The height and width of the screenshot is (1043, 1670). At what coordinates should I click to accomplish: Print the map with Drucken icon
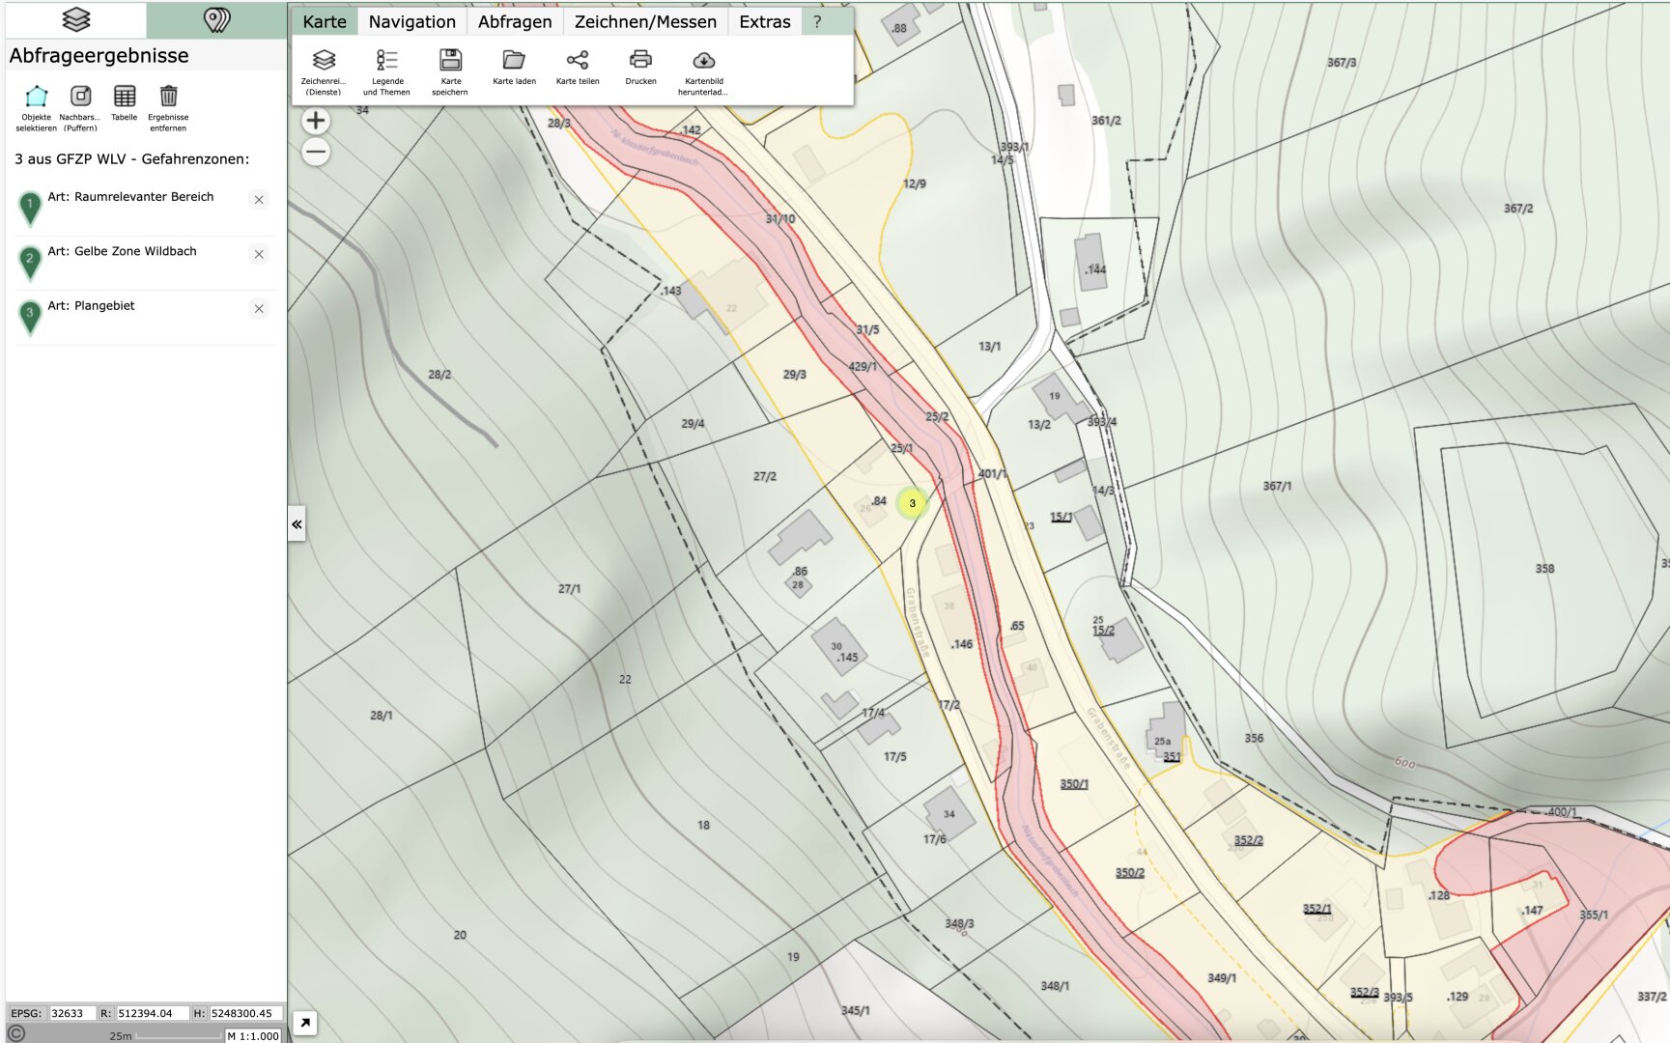click(640, 61)
